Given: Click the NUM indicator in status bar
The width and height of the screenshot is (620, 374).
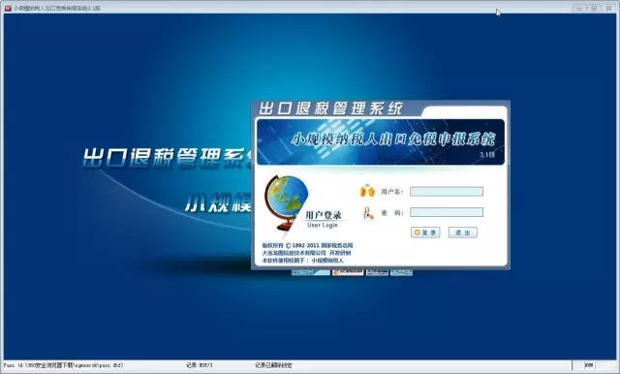Looking at the screenshot, I should point(589,365).
